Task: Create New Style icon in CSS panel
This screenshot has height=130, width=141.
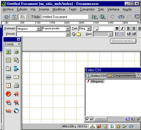Action: coord(133,119)
